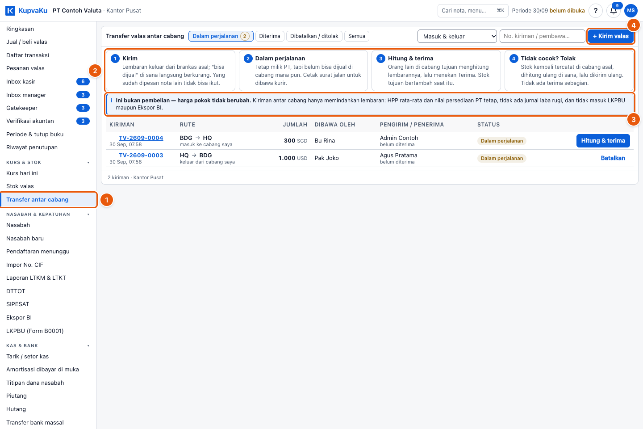643x429 pixels.
Task: Click the info icon in the blue notice
Action: [111, 101]
